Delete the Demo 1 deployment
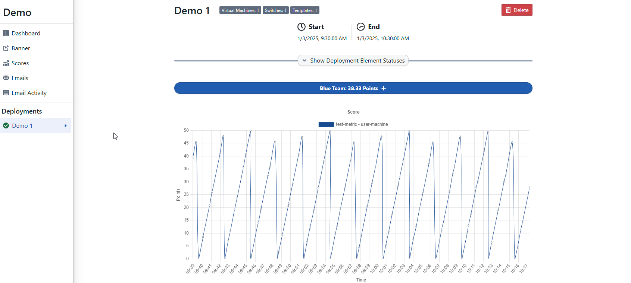This screenshot has width=631, height=283. tap(517, 10)
